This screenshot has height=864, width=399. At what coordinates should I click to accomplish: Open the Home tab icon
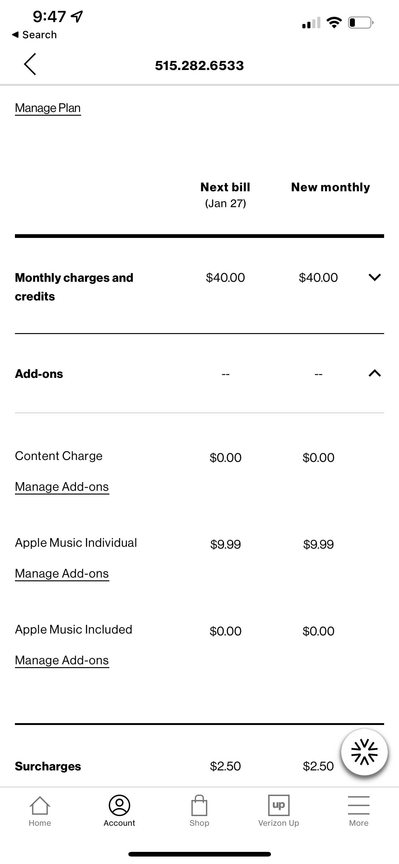click(40, 806)
